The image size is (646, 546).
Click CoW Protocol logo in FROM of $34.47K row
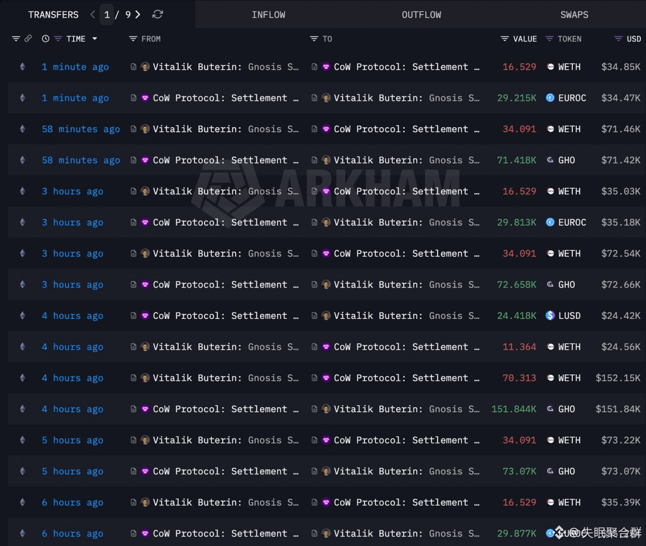[145, 98]
